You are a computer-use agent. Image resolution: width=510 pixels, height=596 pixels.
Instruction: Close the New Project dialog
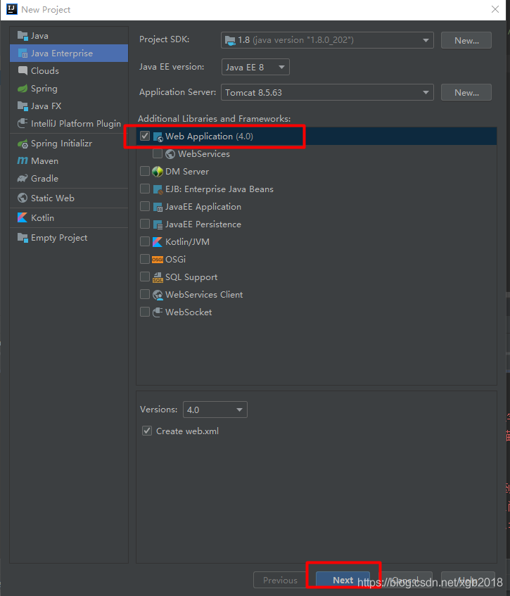point(495,9)
